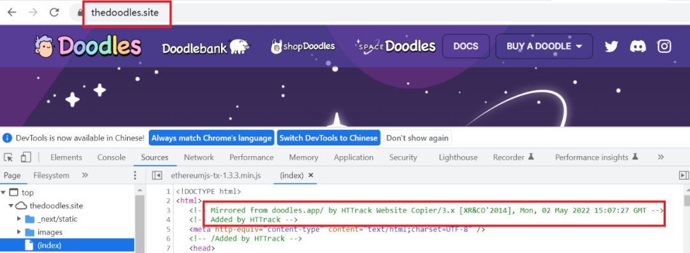
Task: Expand the images folder arrow
Action: [x=19, y=232]
